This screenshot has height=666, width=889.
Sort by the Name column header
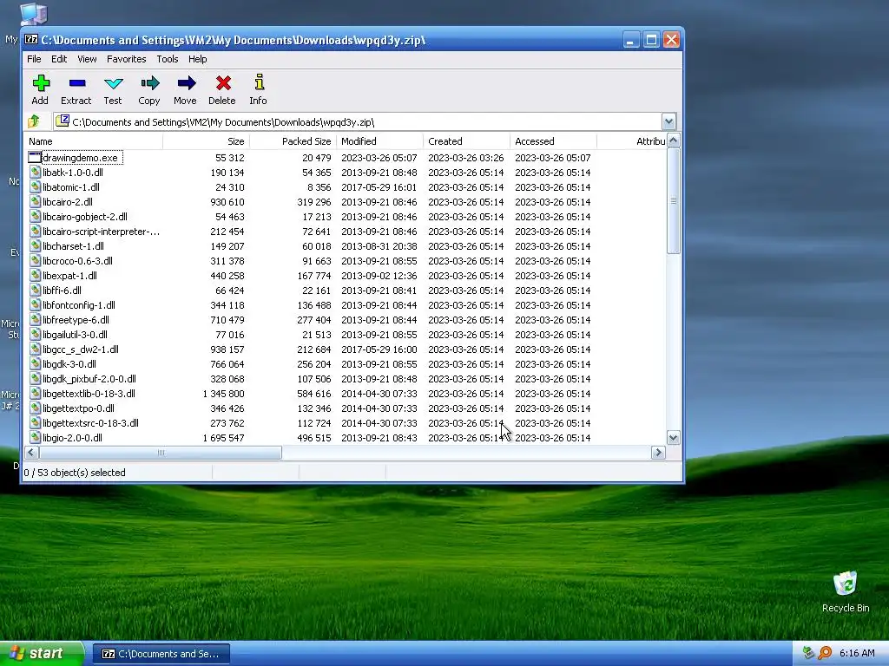pos(94,141)
